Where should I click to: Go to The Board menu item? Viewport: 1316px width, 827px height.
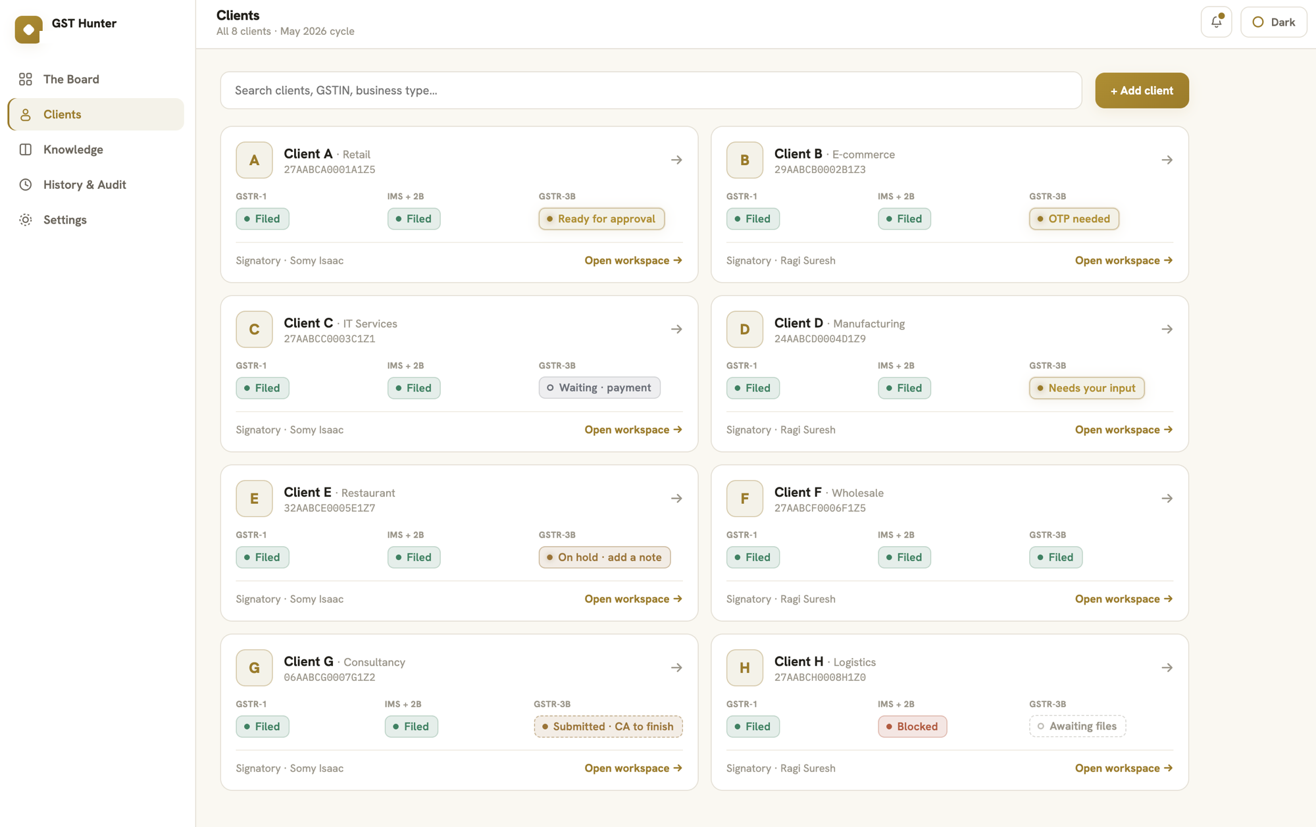pos(96,79)
